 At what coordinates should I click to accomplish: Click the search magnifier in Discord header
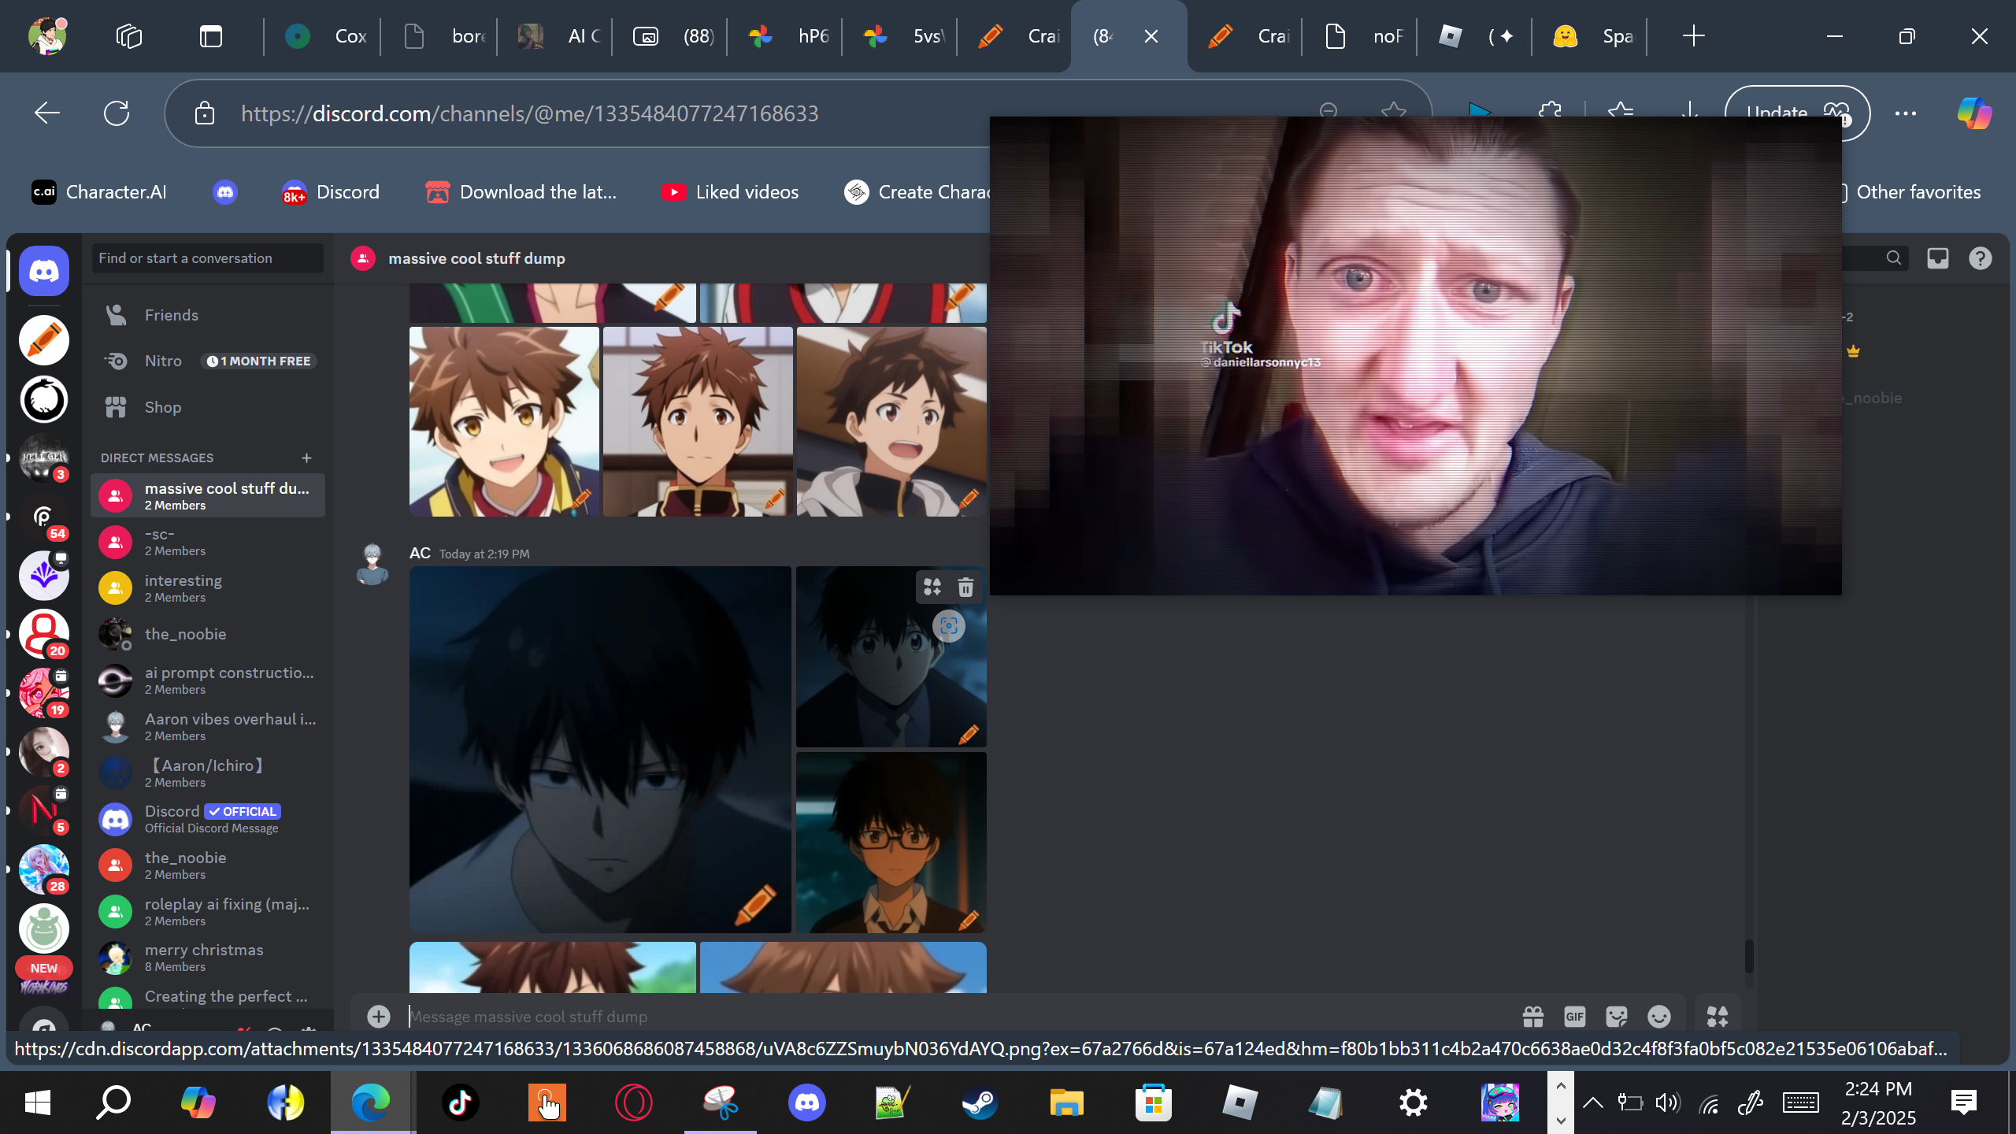click(1894, 258)
